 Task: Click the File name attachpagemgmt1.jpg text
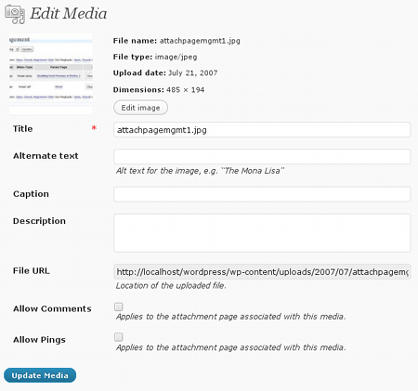176,41
